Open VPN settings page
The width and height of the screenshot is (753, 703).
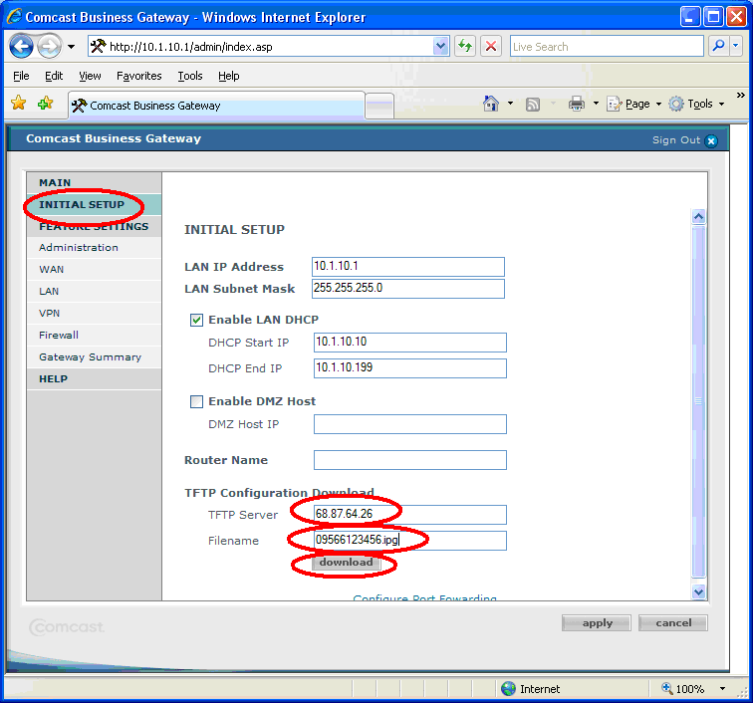coord(94,313)
